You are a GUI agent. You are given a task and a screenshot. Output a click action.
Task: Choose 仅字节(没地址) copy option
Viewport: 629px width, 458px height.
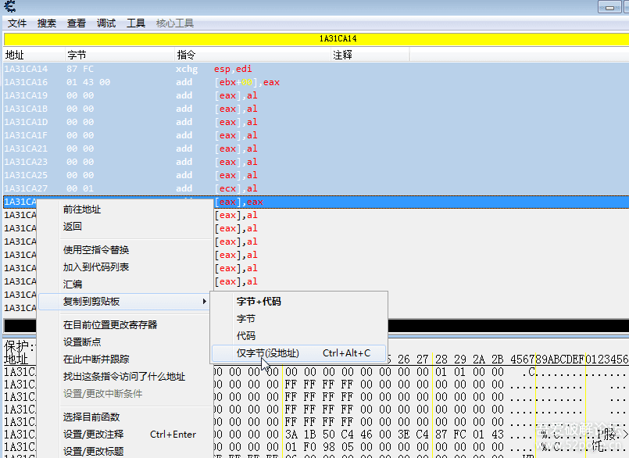pos(298,353)
